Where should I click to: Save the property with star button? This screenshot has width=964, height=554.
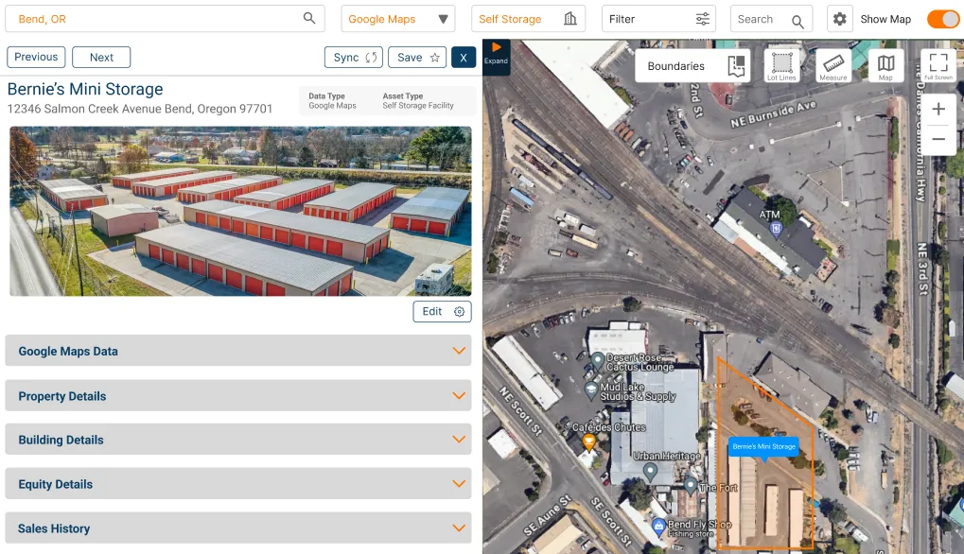point(417,57)
